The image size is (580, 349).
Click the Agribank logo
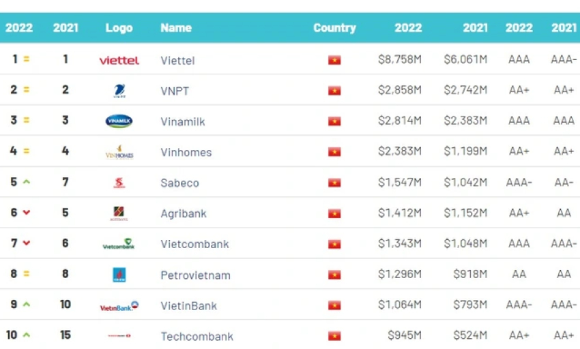[x=119, y=213]
